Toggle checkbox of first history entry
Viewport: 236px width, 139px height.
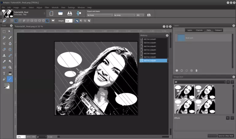click(142, 39)
